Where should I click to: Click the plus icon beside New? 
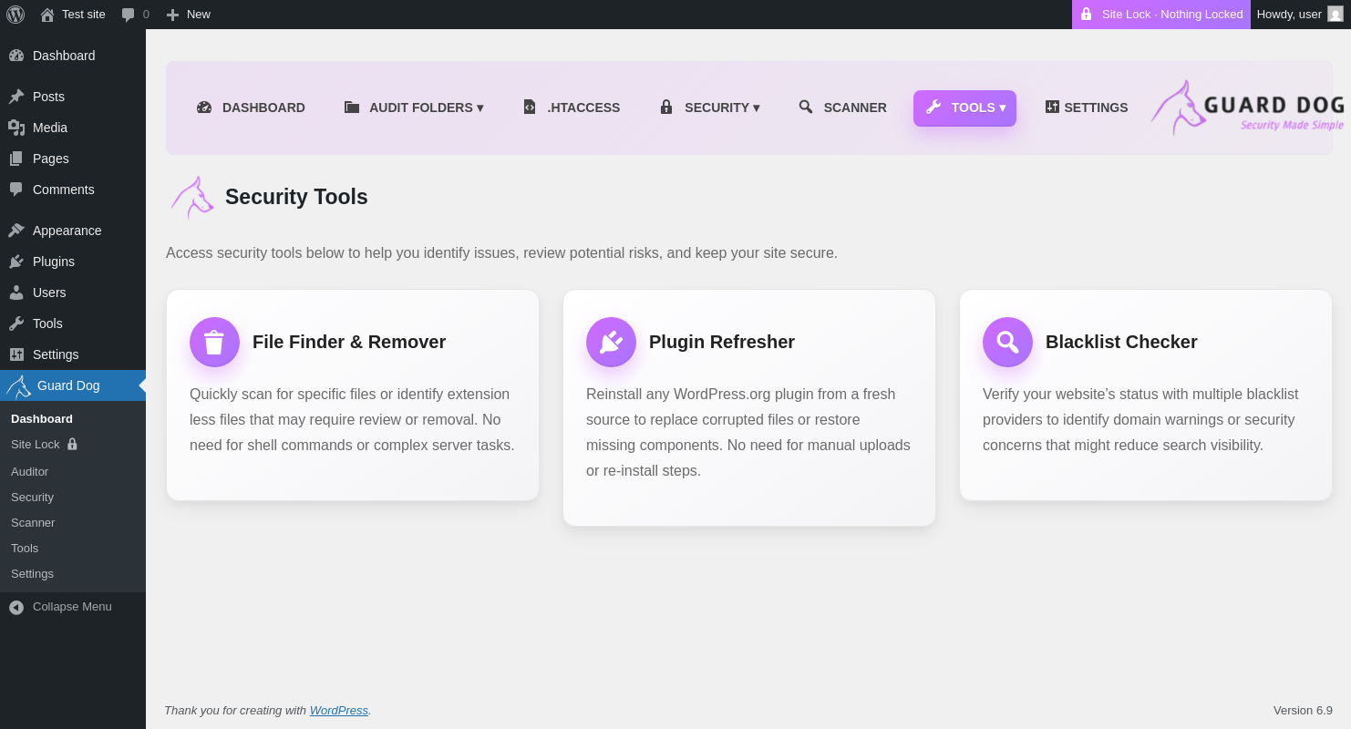tap(172, 15)
